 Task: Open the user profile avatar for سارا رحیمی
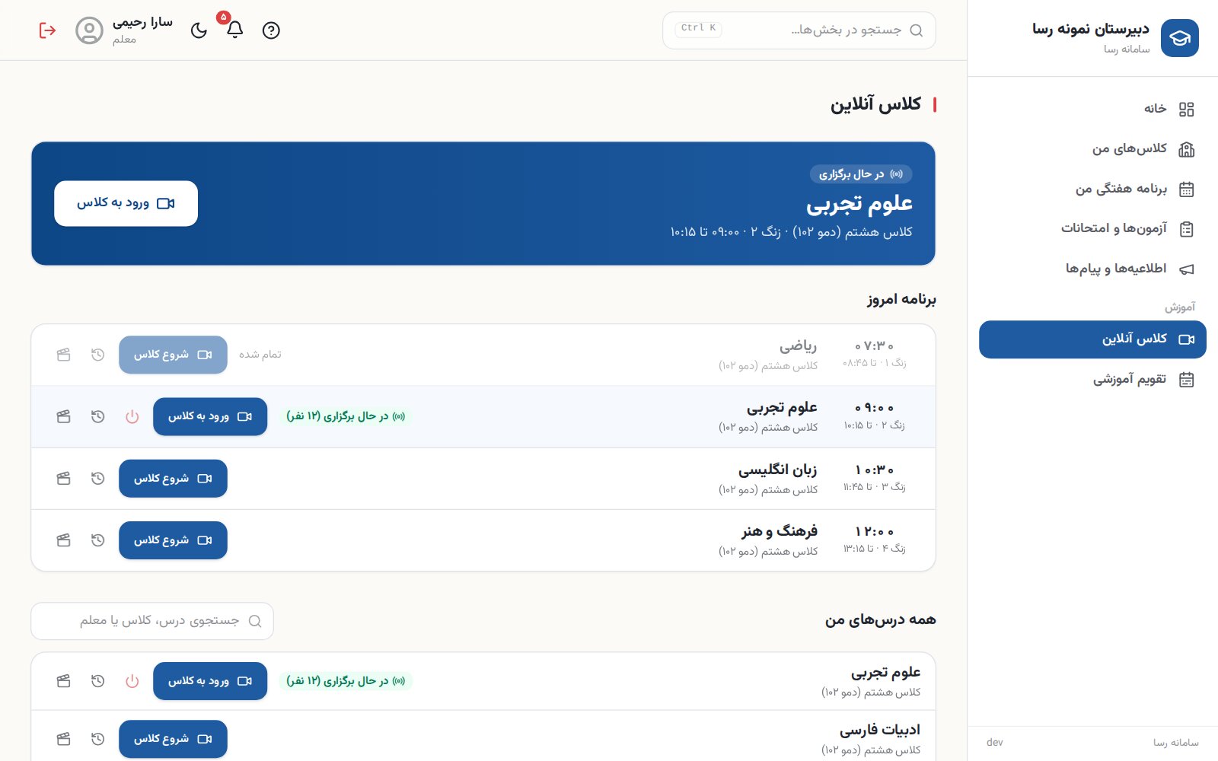(x=89, y=30)
